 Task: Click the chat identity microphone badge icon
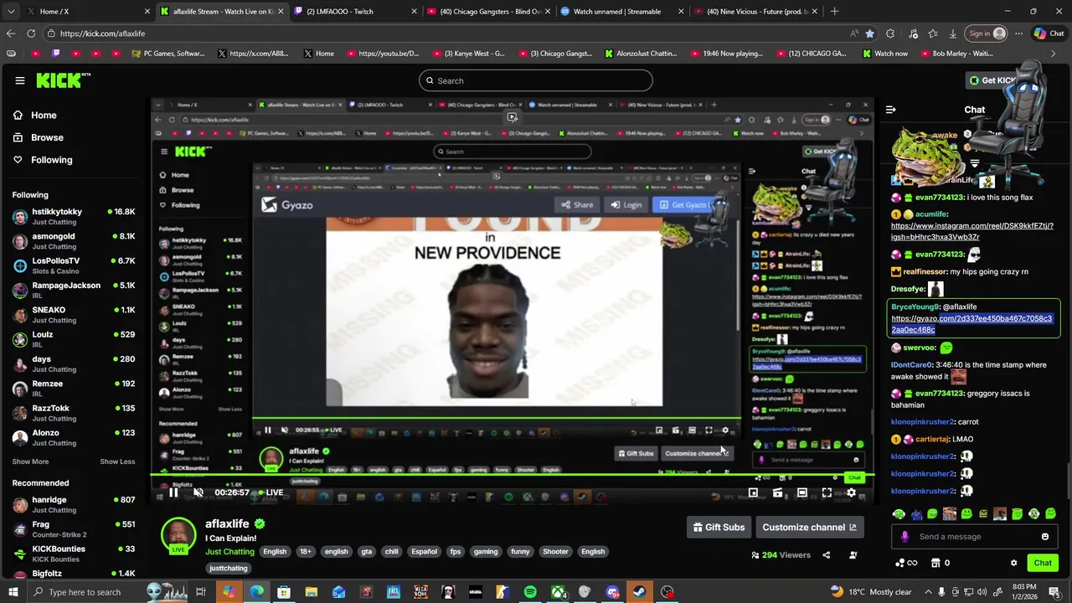904,537
